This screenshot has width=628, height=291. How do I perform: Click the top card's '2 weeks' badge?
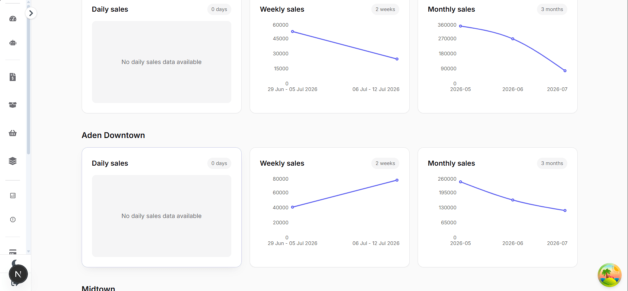[385, 9]
